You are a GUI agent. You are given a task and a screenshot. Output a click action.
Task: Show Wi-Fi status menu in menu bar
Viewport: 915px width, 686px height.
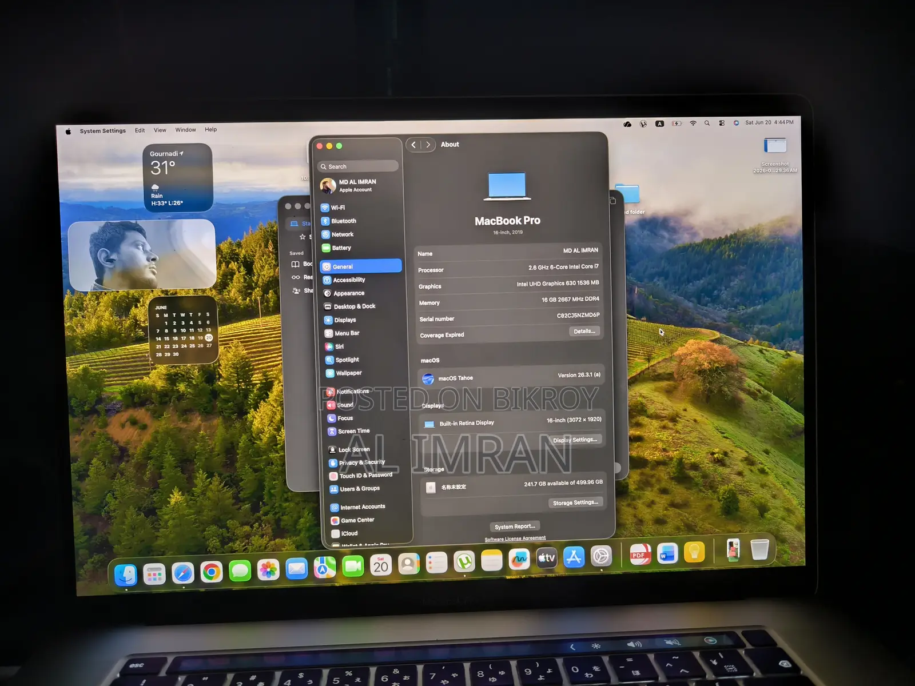693,123
